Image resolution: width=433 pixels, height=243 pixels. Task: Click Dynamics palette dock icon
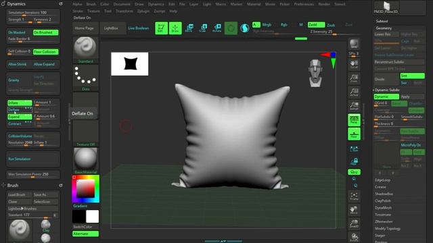coord(61,4)
